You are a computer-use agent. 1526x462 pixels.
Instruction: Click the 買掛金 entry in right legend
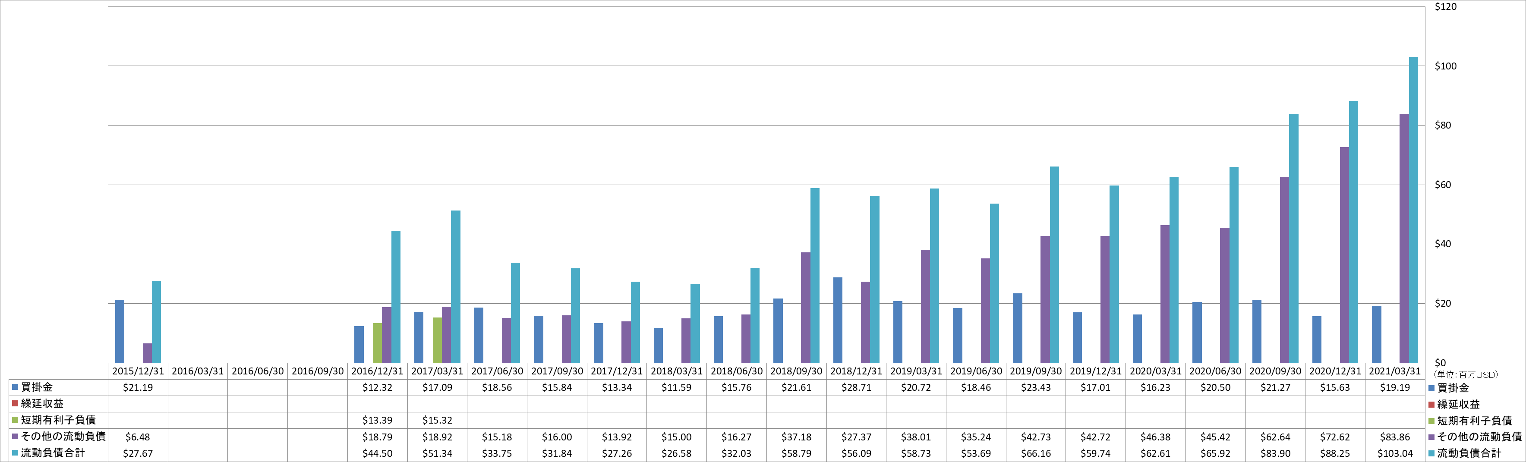pos(1448,388)
